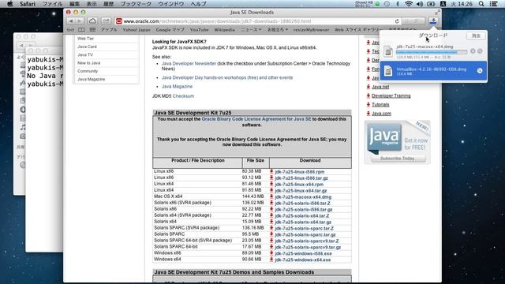Open the 表示 menu
Screen dimensions: 505x284
(x=92, y=4)
